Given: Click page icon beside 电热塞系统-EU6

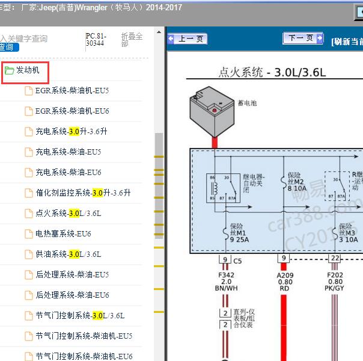Looking at the screenshot, I should tap(29, 234).
